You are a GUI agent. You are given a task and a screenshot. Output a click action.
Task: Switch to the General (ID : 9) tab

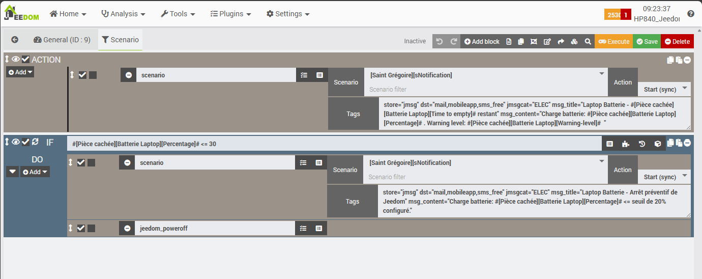tap(62, 40)
